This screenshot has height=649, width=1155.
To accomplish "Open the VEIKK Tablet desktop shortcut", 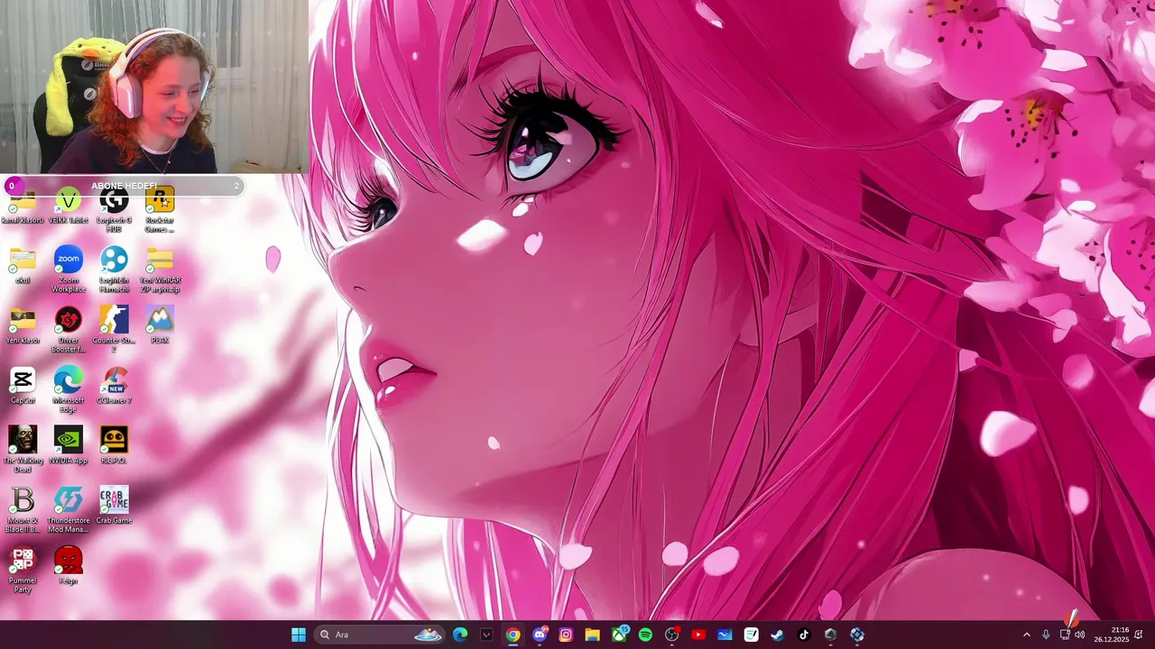I will [x=69, y=206].
